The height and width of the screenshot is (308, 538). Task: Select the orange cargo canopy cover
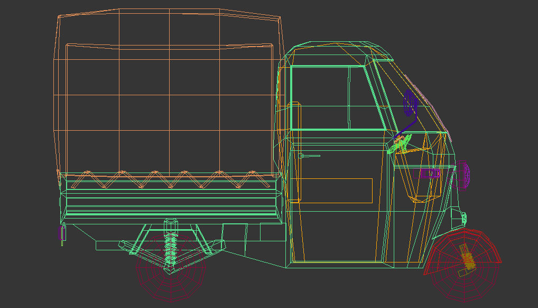[169, 93]
